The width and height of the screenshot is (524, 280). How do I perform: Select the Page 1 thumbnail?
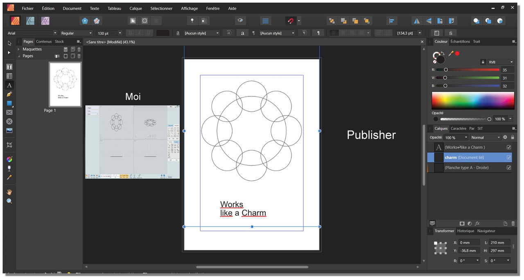tap(65, 85)
